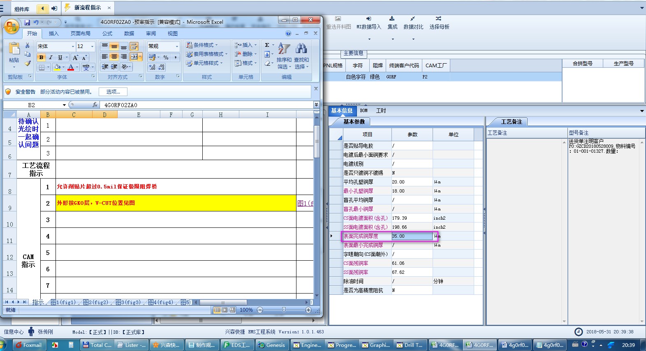Expand the formula bar
This screenshot has height=351, width=646.
click(316, 105)
